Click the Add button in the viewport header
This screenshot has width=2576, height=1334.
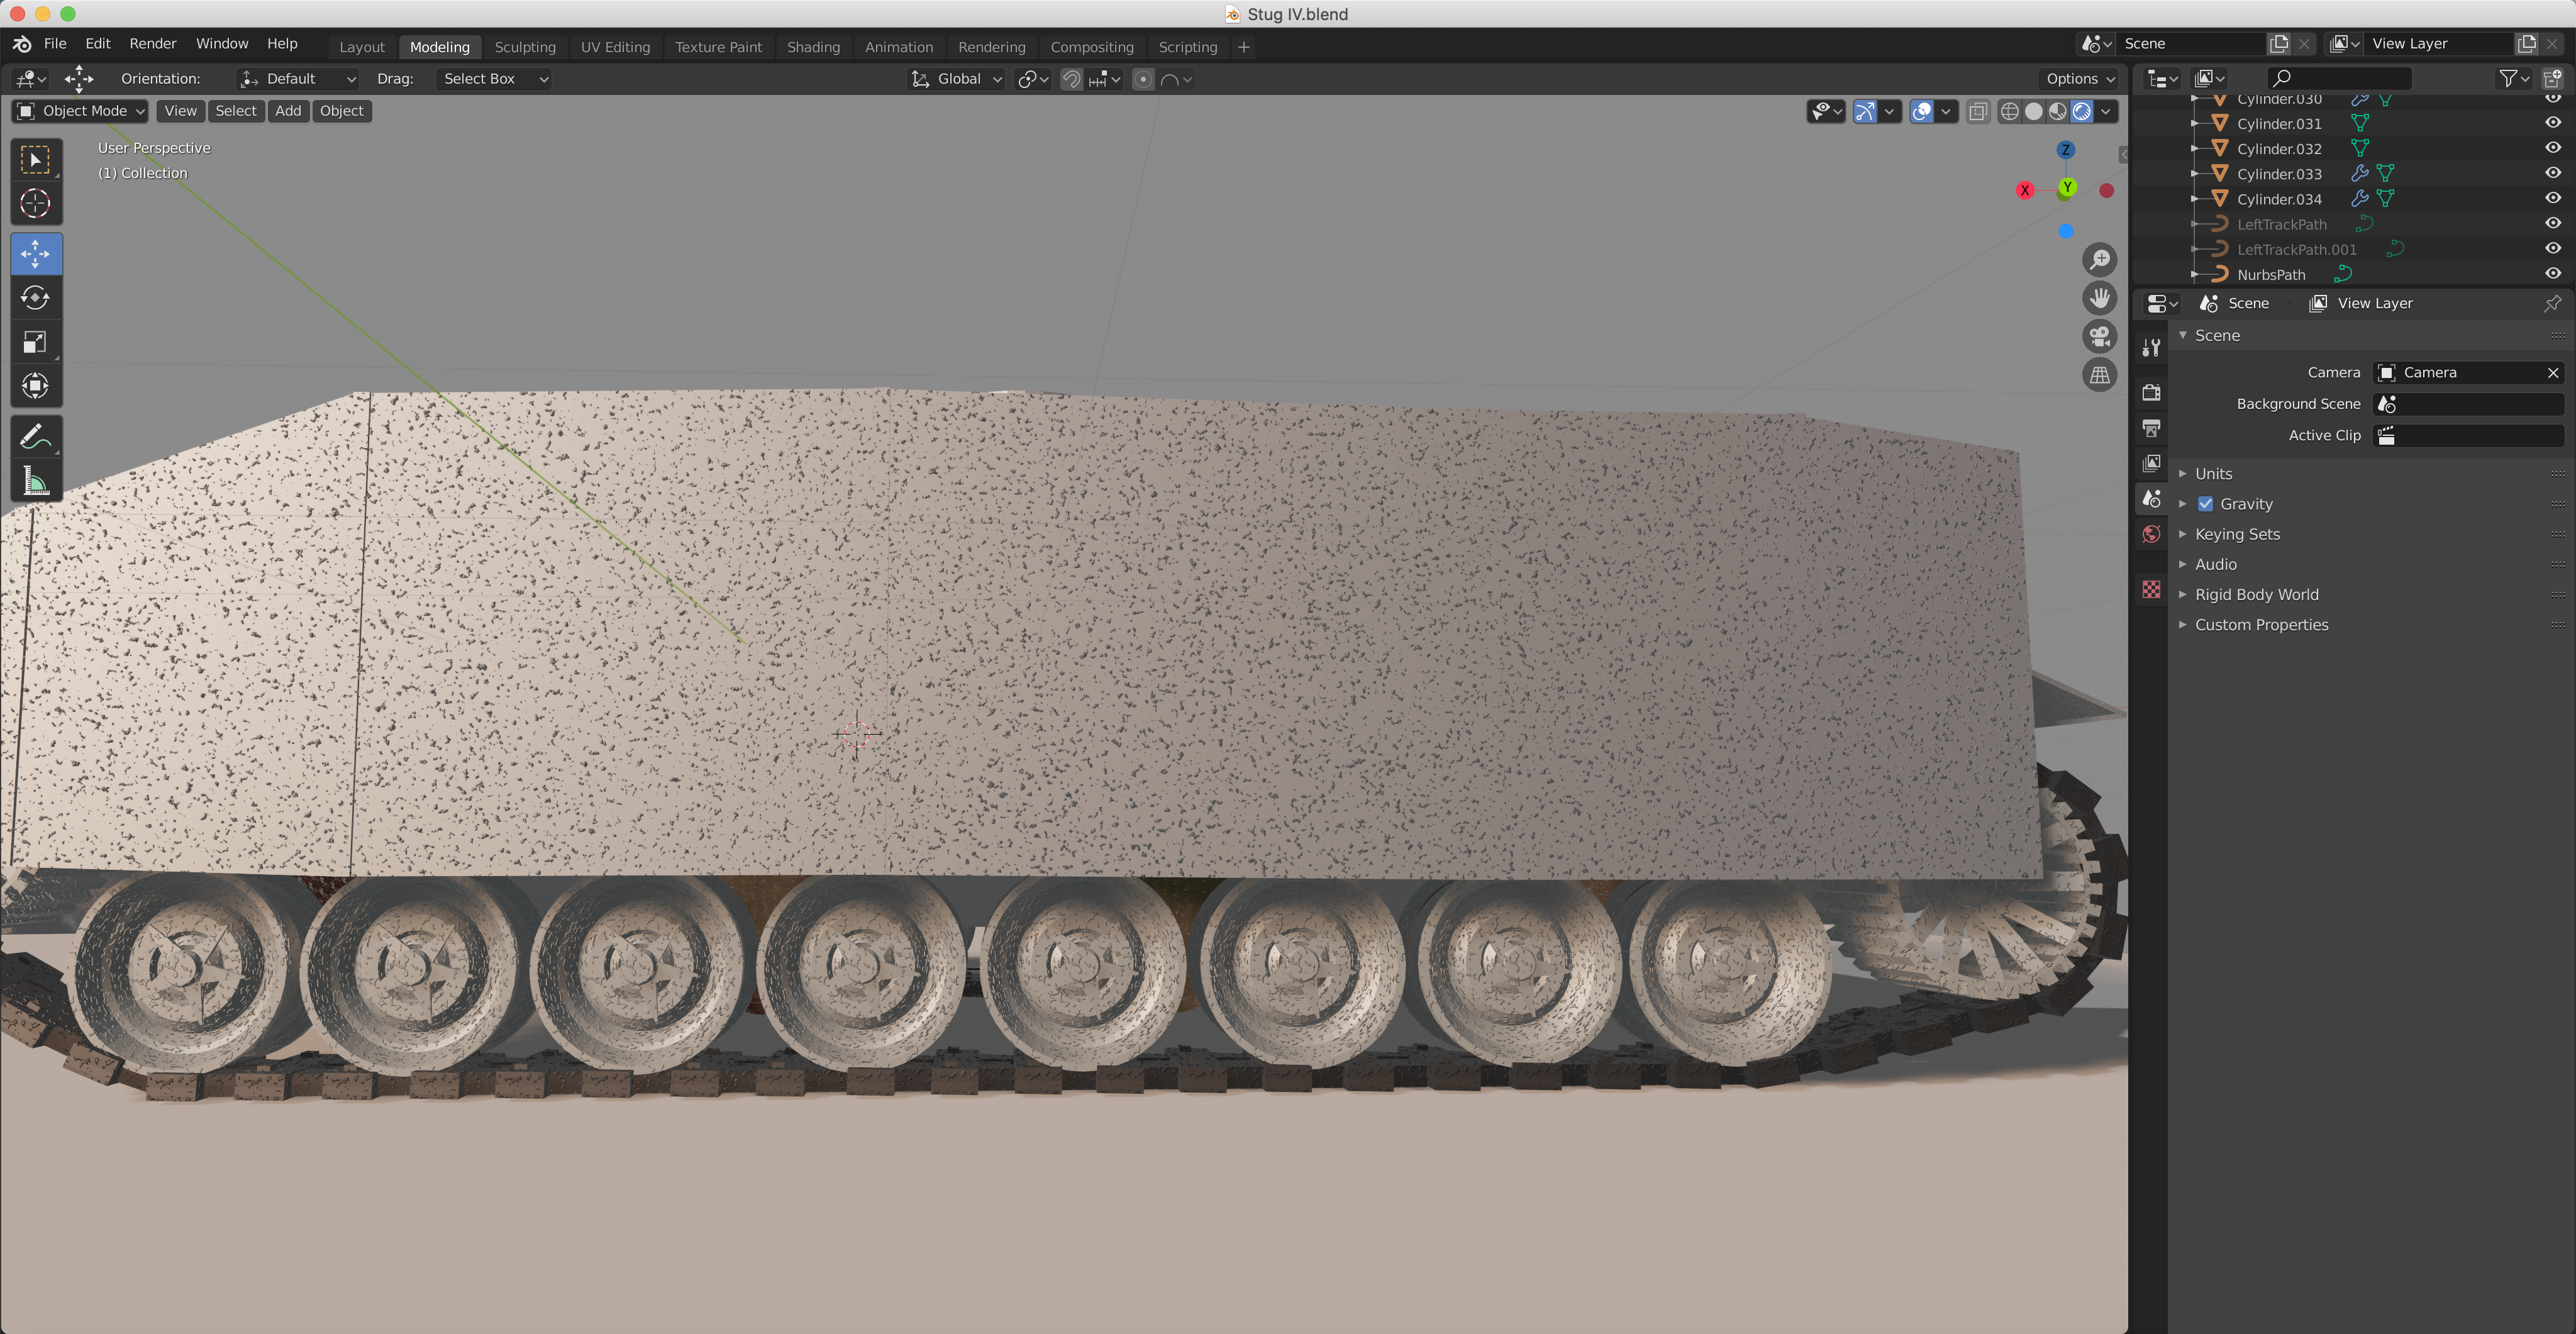click(x=288, y=111)
